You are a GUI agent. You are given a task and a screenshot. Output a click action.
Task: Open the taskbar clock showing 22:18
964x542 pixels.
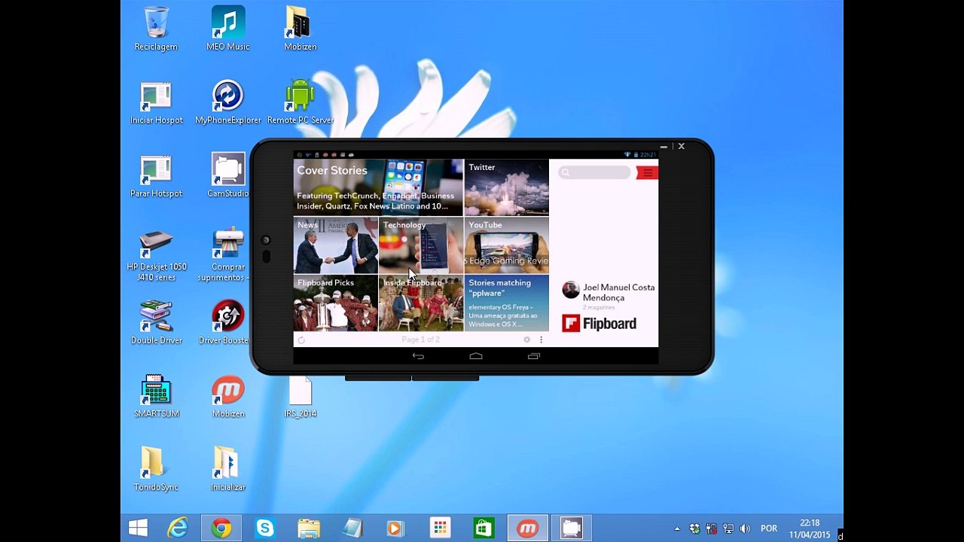tap(810, 528)
